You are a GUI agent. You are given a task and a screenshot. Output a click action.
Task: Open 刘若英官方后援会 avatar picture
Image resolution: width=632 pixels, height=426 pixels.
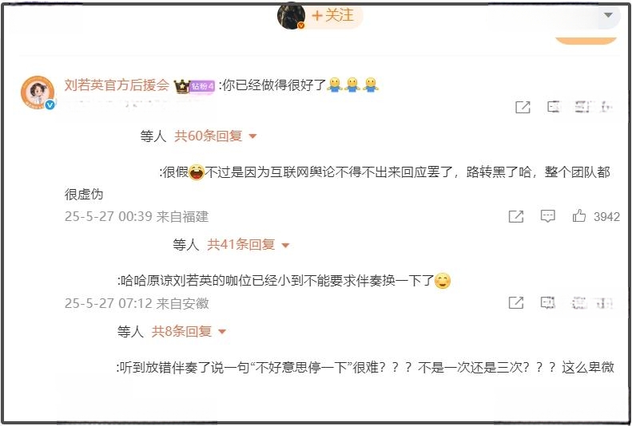tap(38, 92)
